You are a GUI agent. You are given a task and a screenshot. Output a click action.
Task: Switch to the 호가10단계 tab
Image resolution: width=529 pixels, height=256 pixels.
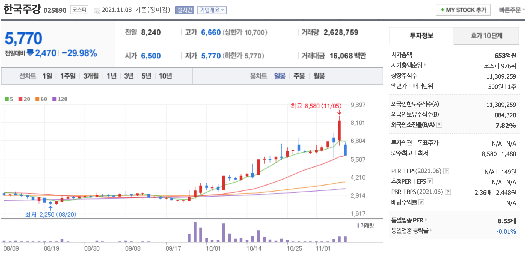click(486, 36)
